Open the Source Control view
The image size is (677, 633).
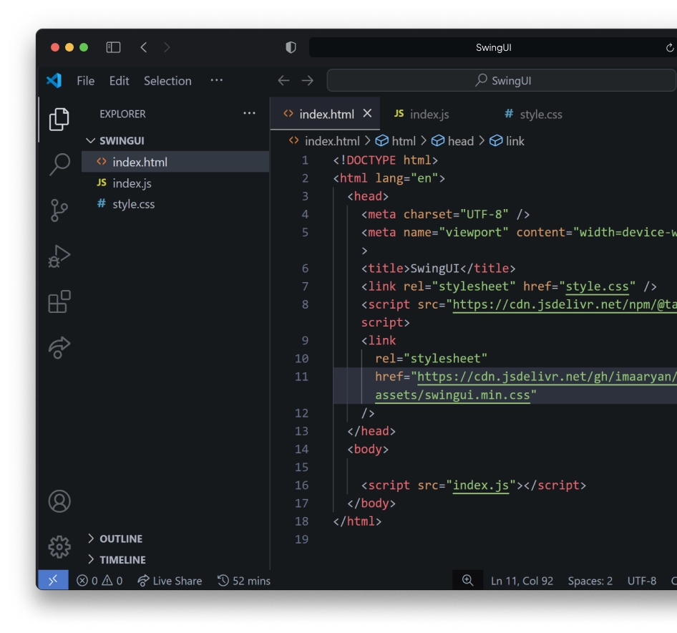tap(59, 211)
